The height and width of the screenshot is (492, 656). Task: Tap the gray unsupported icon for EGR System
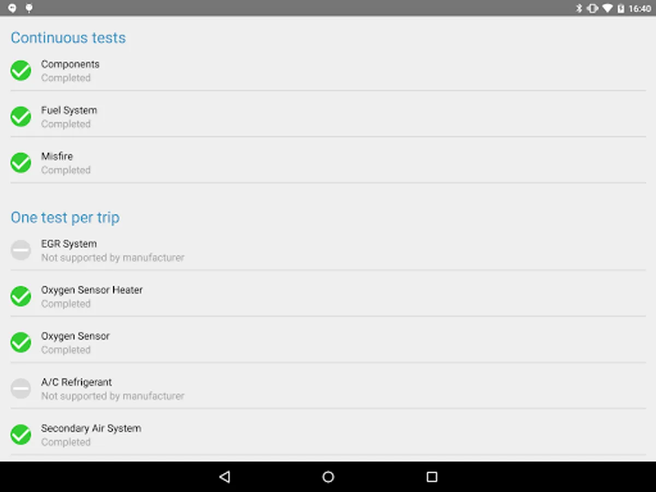tap(21, 250)
